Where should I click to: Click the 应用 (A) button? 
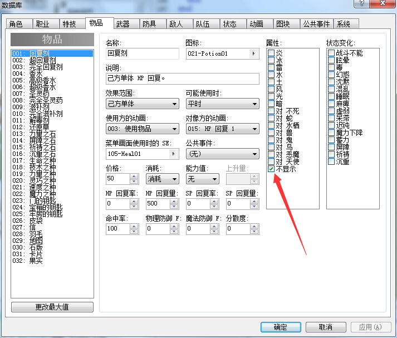pos(371,327)
